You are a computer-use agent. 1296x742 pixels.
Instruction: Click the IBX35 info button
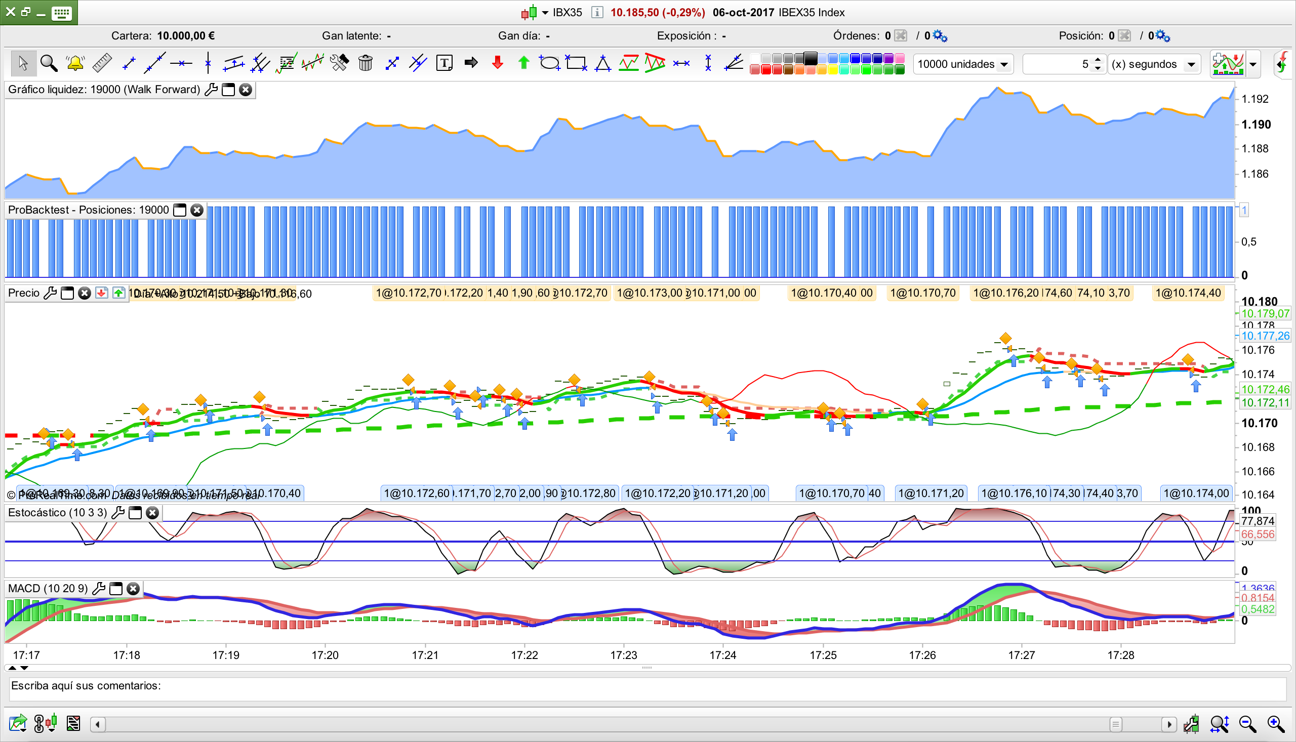pyautogui.click(x=597, y=13)
